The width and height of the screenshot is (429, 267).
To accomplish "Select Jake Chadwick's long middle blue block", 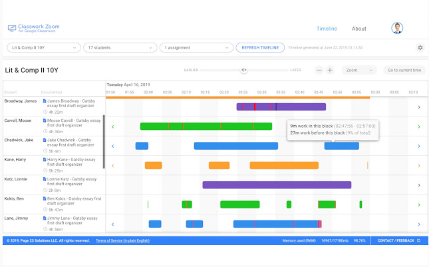I will [236, 146].
